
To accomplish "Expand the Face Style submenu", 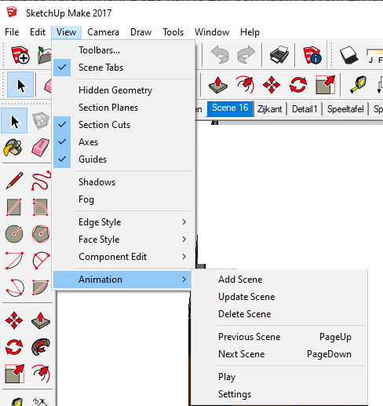I will point(124,240).
